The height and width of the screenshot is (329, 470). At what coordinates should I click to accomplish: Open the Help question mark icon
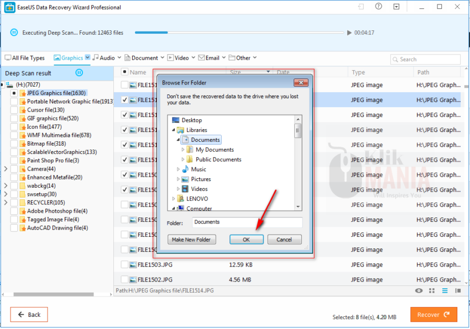pos(379,6)
